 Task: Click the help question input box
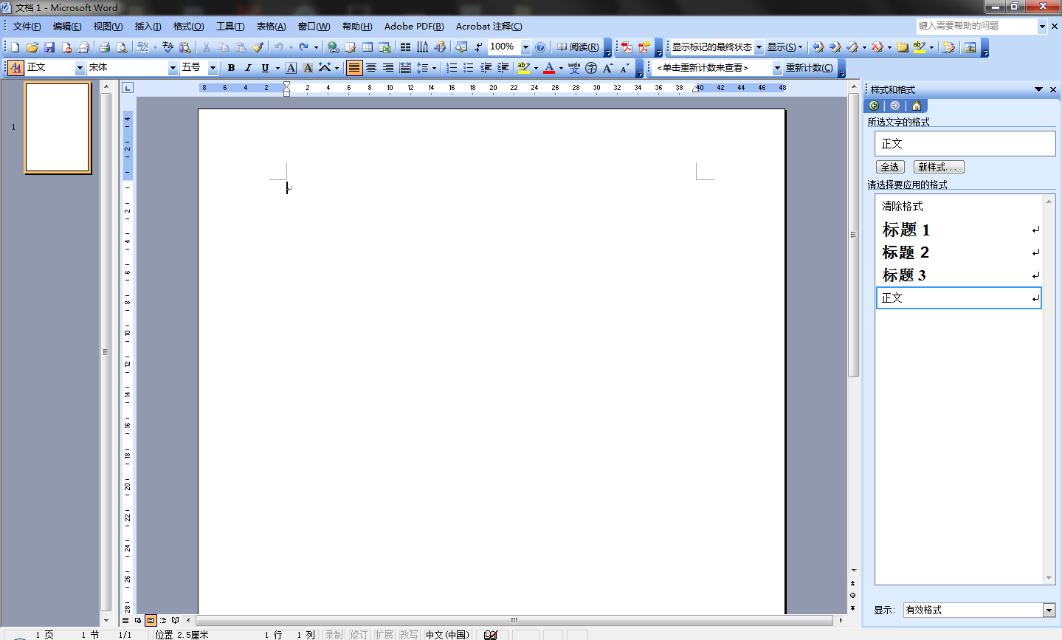tap(977, 26)
